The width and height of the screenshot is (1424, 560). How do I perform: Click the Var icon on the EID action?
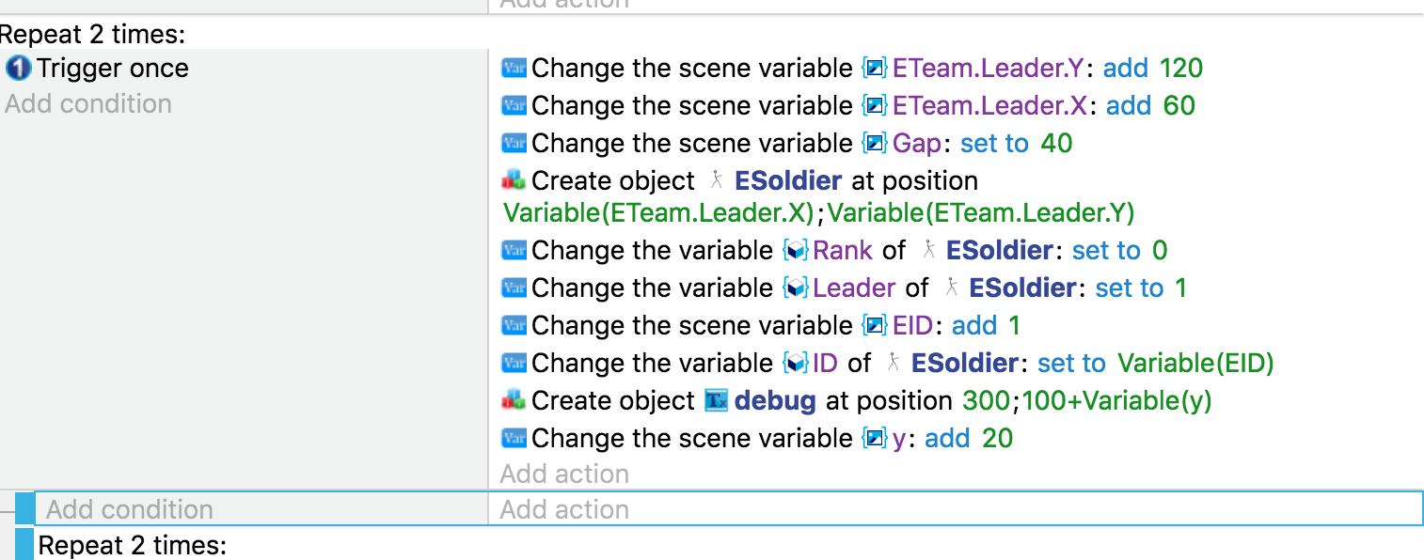(x=513, y=325)
